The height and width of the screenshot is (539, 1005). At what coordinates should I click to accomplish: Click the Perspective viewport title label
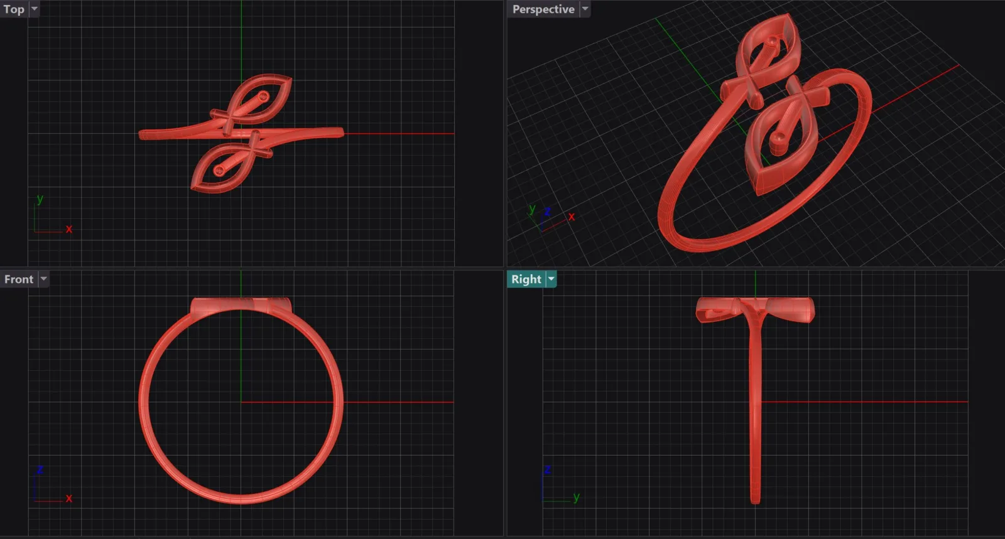click(x=543, y=9)
